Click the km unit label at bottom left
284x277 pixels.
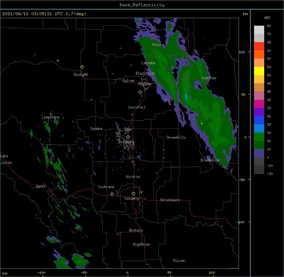5,273
